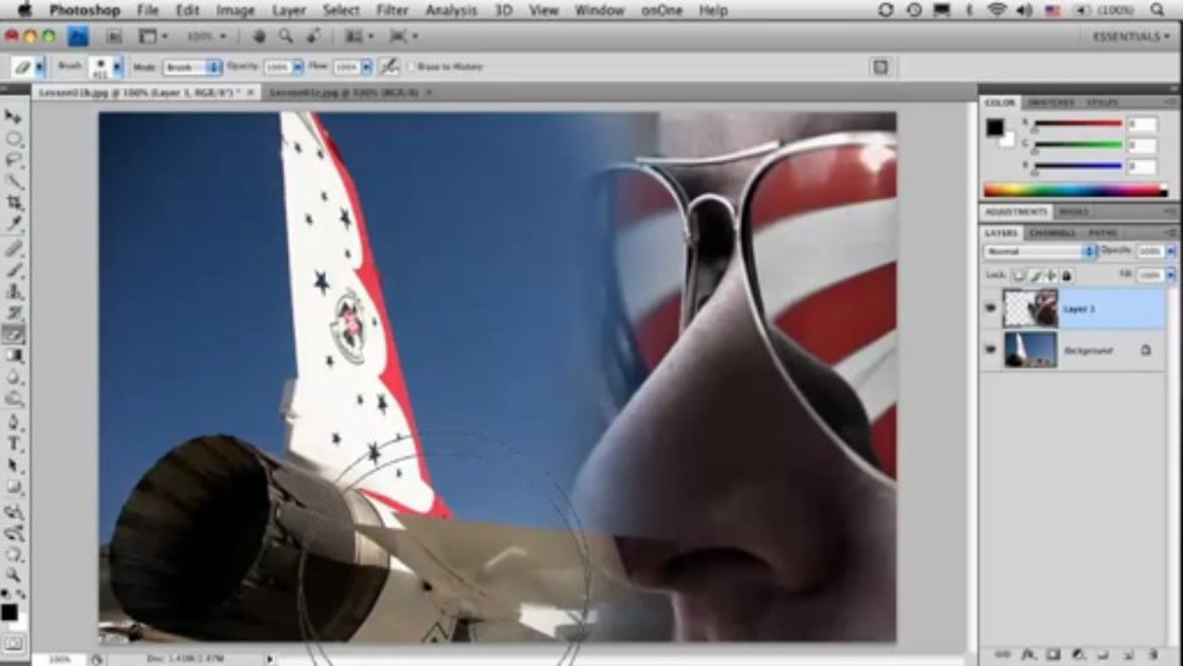Open the Fill dropdown in the Layers panel
Screen dimensions: 1183x666
[1171, 275]
